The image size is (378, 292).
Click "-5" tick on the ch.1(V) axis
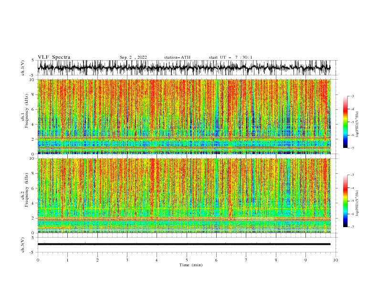point(32,75)
